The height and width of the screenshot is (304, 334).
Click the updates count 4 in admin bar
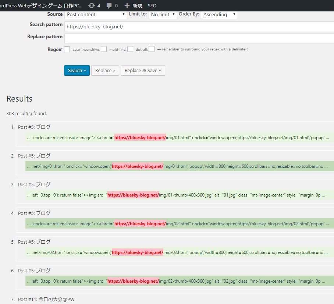point(99,6)
